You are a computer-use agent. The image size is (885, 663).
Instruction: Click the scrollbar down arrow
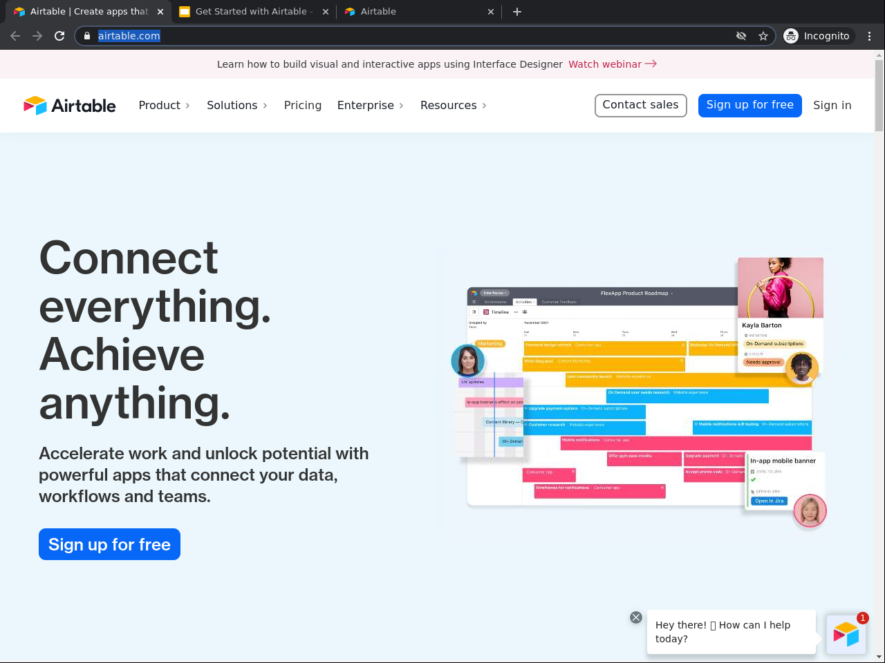click(x=879, y=657)
